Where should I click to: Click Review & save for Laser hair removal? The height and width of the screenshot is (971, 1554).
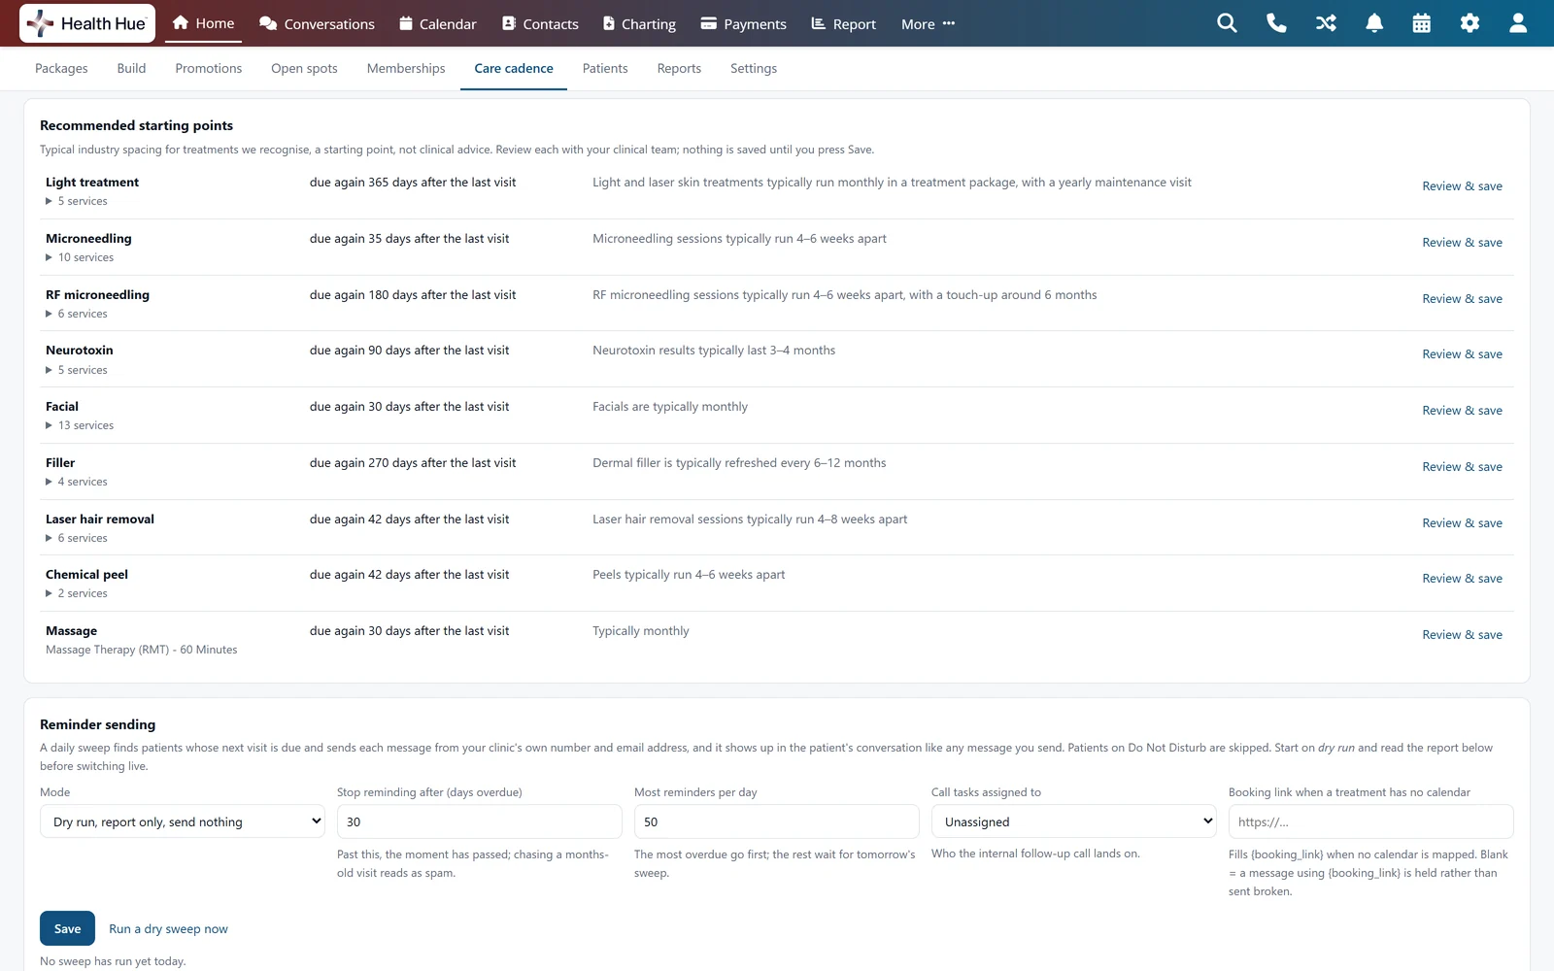point(1462,523)
